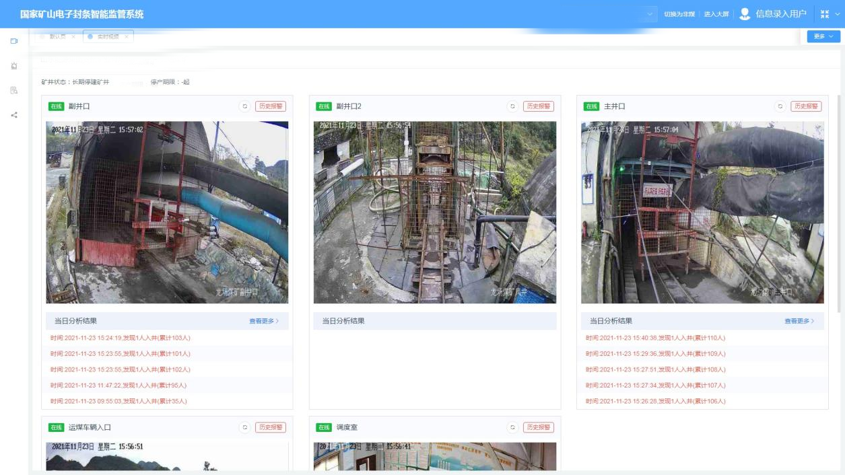Expand the arrow next to fullscreen icon
This screenshot has height=475, width=845.
(x=838, y=14)
